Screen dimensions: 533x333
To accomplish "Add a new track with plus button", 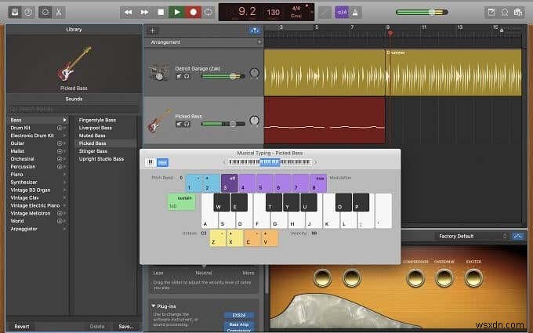I will 153,31.
